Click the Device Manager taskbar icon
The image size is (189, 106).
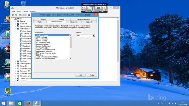click(x=37, y=103)
